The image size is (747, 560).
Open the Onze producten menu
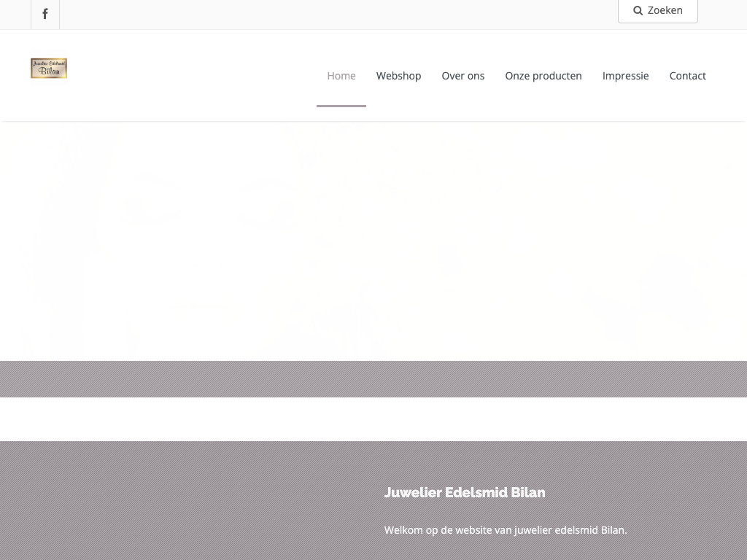(x=543, y=76)
